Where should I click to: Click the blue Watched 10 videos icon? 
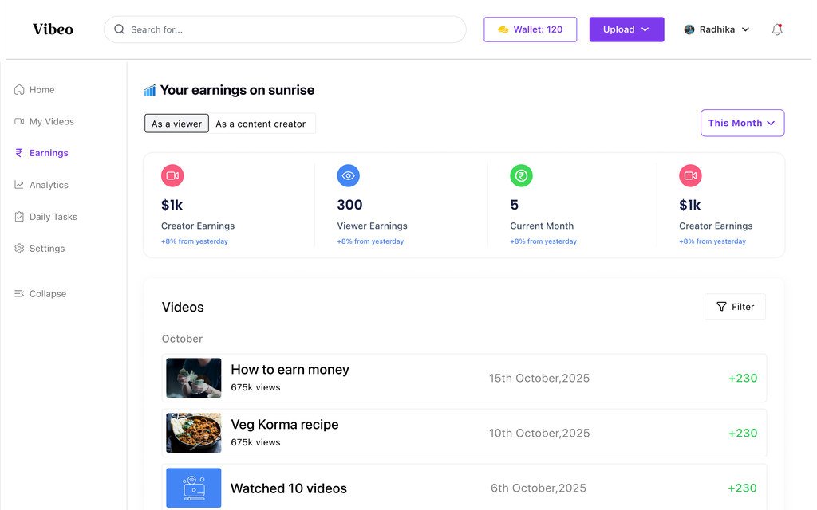point(193,488)
